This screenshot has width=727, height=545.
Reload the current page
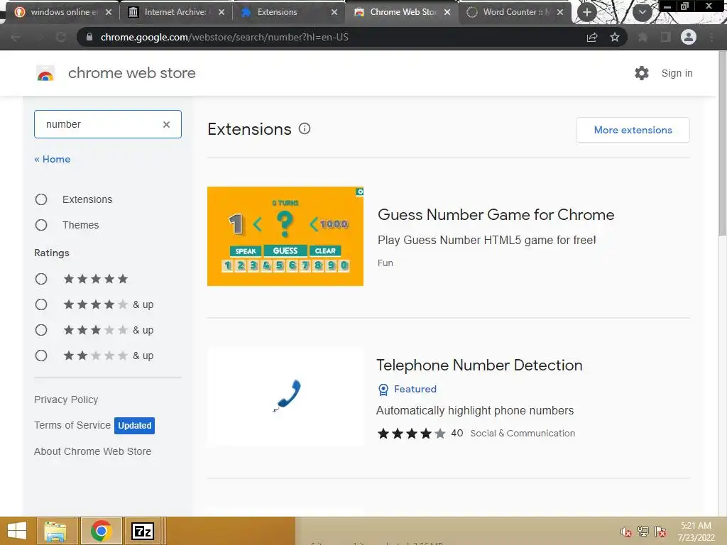[x=61, y=37]
